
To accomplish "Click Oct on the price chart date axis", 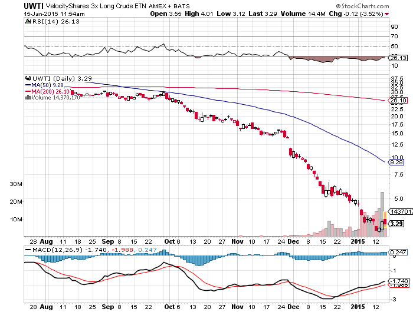I will 169,241.
